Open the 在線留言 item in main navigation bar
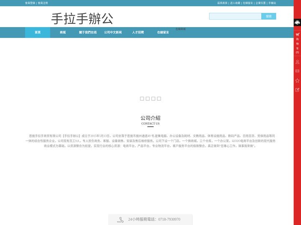 [x=163, y=32]
